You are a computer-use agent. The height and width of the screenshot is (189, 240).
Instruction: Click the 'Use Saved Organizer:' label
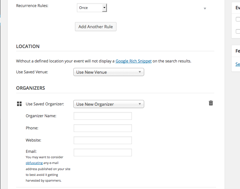pyautogui.click(x=45, y=104)
